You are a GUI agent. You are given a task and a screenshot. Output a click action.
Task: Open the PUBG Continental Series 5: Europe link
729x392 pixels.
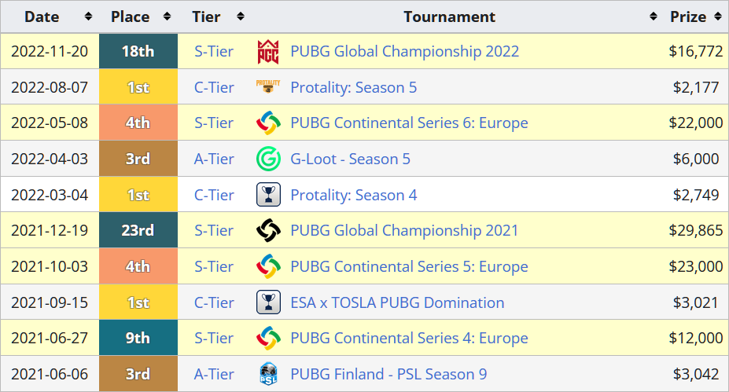pos(409,267)
